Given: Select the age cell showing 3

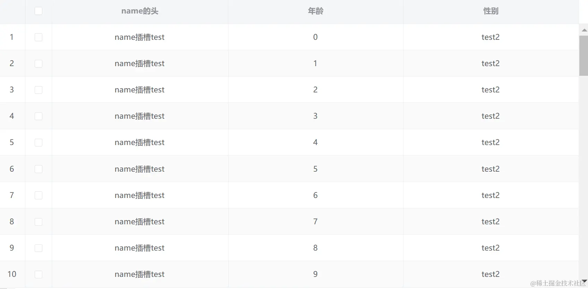Looking at the screenshot, I should coord(315,116).
